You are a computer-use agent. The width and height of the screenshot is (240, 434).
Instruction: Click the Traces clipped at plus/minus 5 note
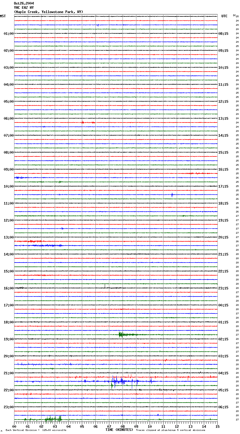pyautogui.click(x=171, y=430)
